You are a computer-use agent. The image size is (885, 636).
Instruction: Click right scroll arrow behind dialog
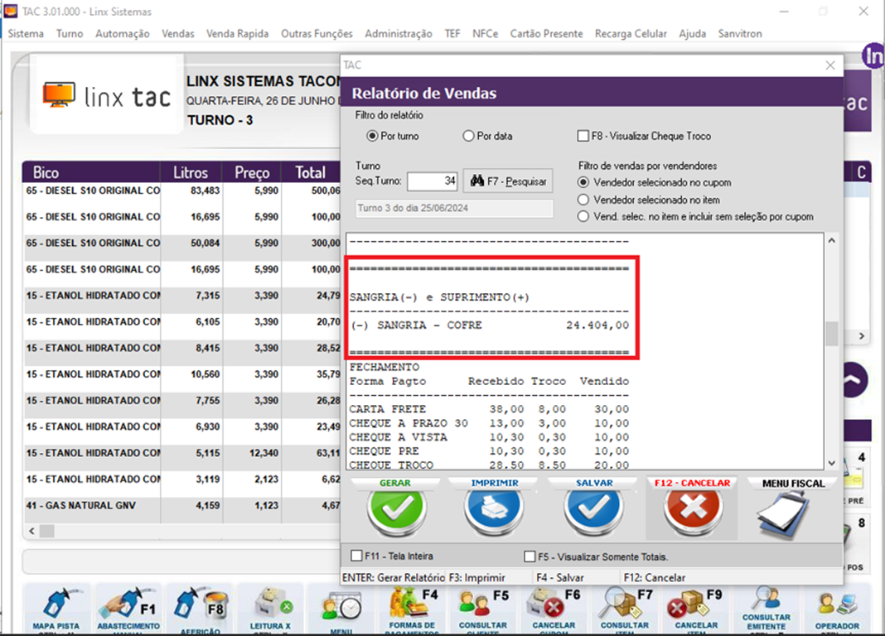coord(861,336)
